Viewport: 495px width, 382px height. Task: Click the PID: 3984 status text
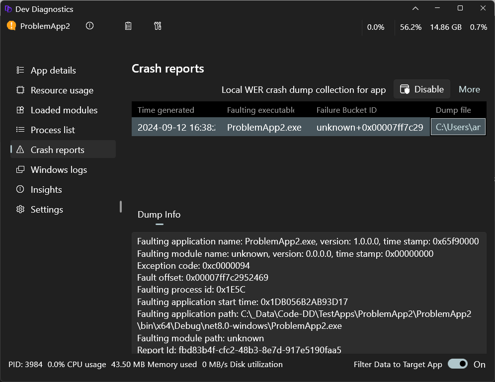pyautogui.click(x=25, y=364)
